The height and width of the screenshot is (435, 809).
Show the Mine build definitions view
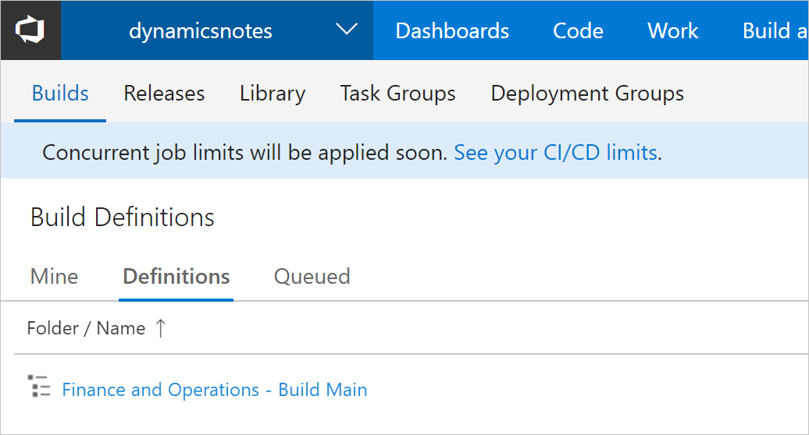pyautogui.click(x=54, y=276)
